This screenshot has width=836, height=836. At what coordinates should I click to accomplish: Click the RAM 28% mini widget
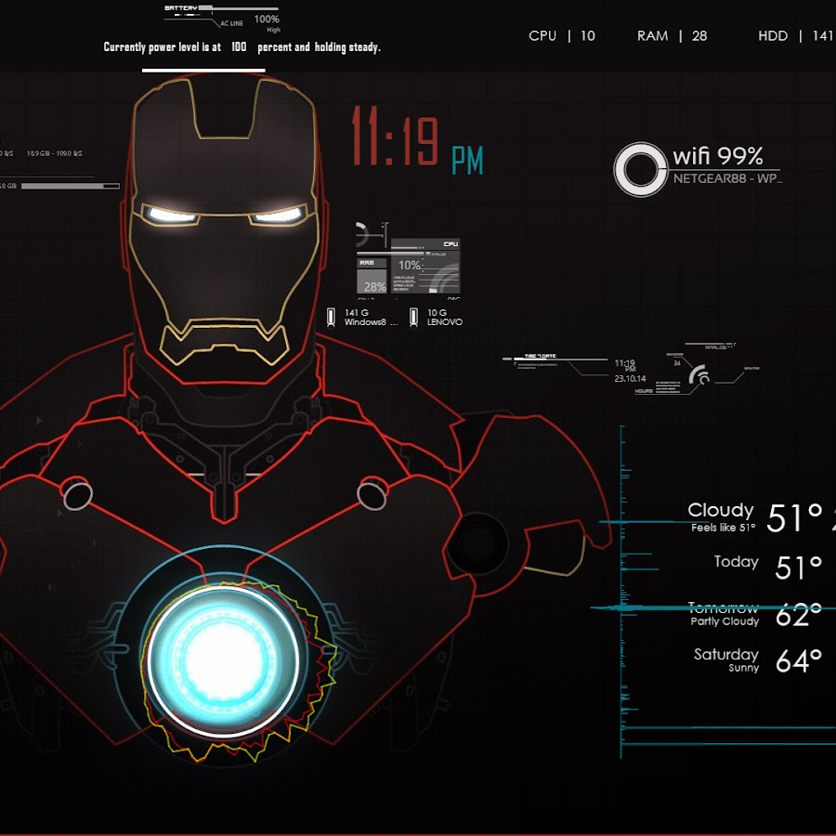click(372, 277)
